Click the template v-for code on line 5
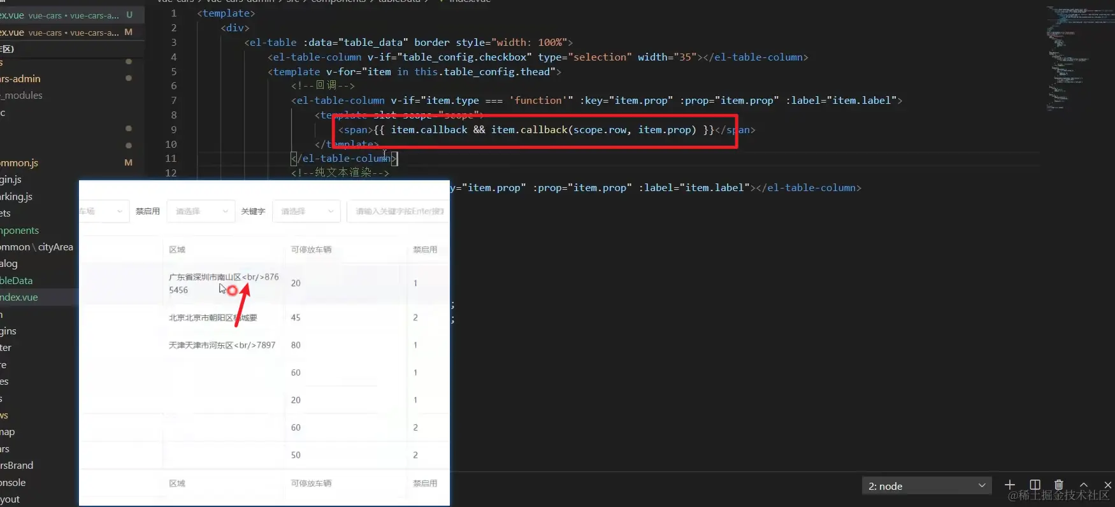Screen dimensions: 1115x507 click(415, 72)
